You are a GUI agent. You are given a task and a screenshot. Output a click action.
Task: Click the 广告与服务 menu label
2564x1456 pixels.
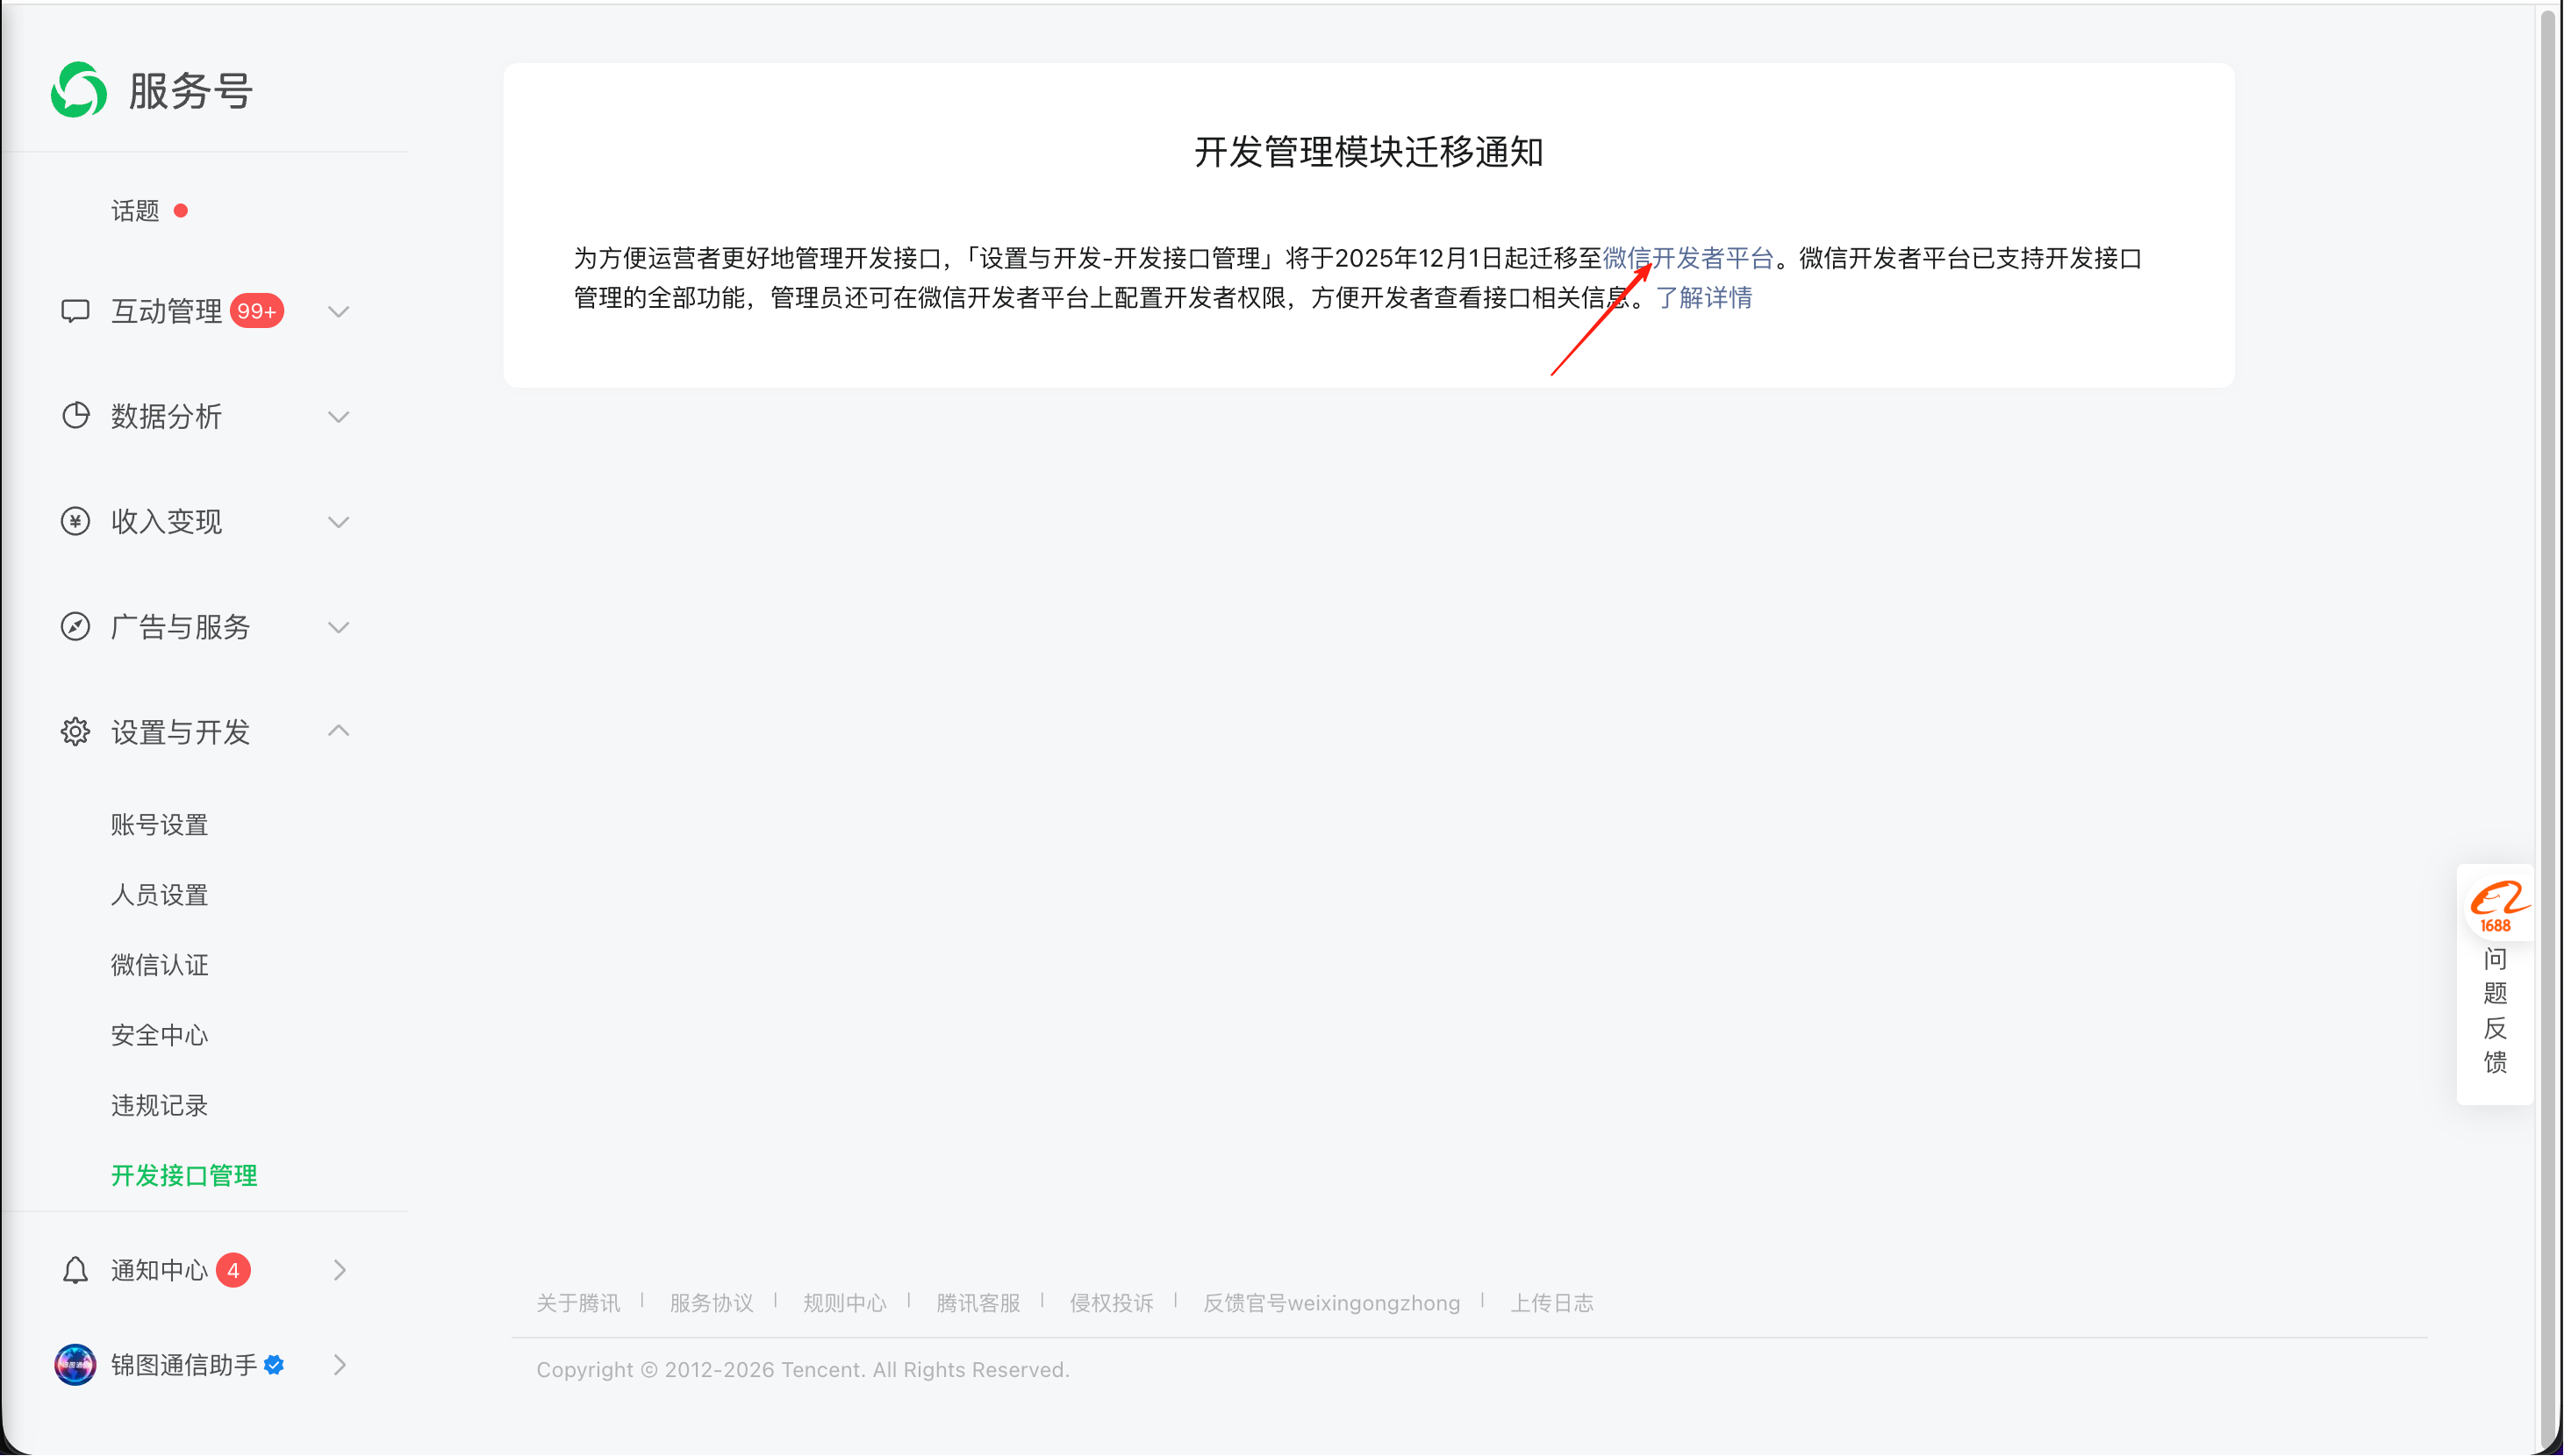180,627
